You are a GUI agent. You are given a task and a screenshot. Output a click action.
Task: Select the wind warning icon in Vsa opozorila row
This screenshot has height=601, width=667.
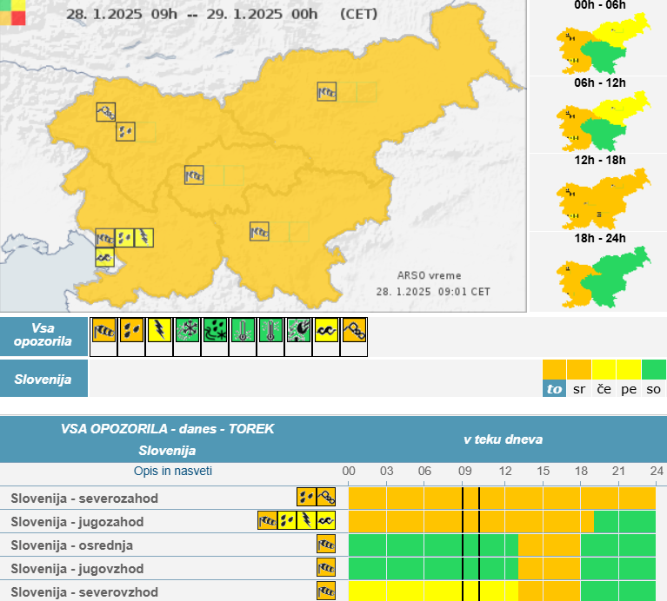pyautogui.click(x=103, y=330)
